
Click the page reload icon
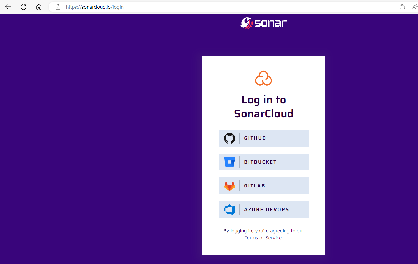pyautogui.click(x=23, y=7)
